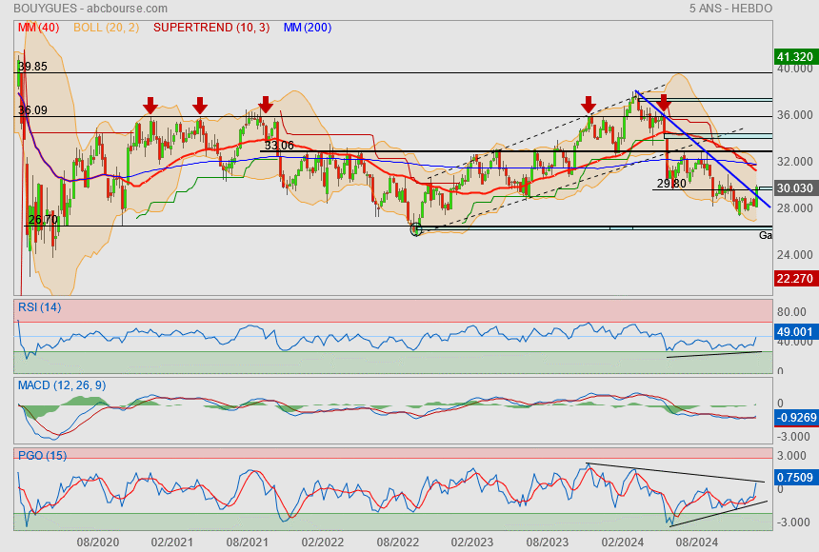This screenshot has width=819, height=552.
Task: Click the 3.000 label on PGO axis
Action: click(791, 455)
